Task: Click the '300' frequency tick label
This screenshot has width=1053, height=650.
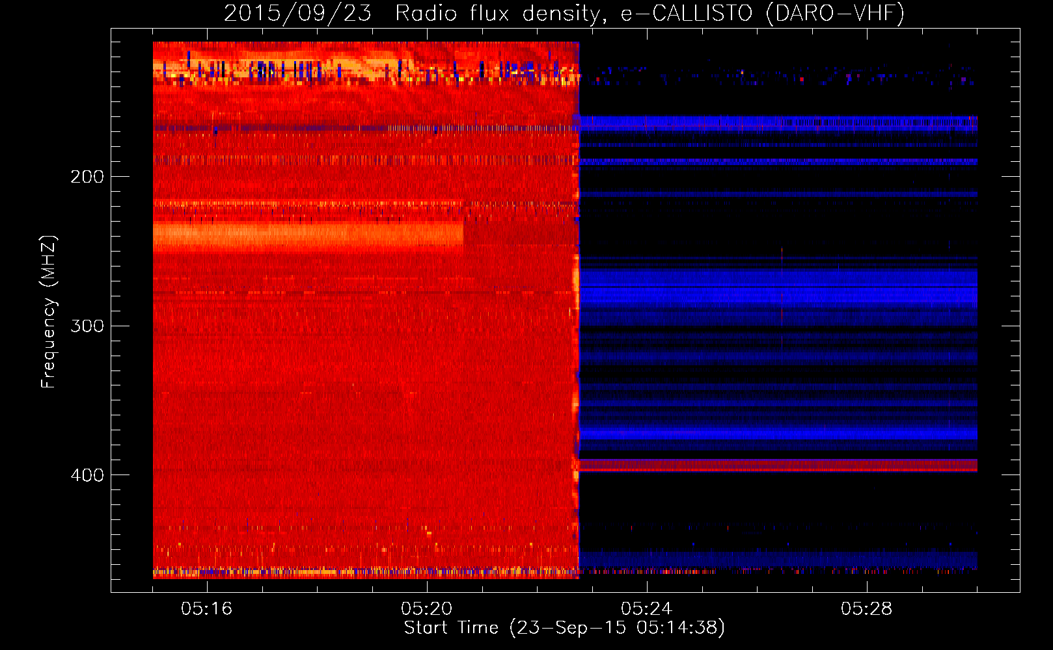Action: [x=87, y=326]
